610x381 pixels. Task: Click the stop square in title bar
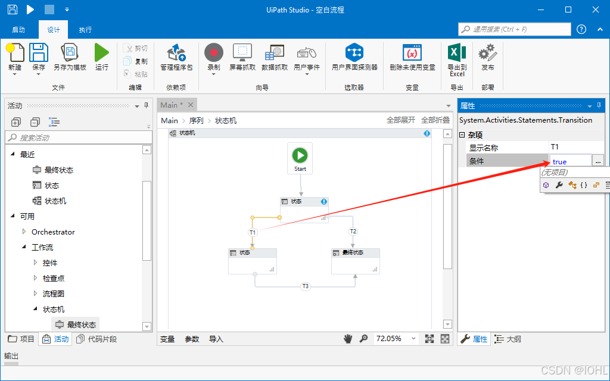coord(49,10)
